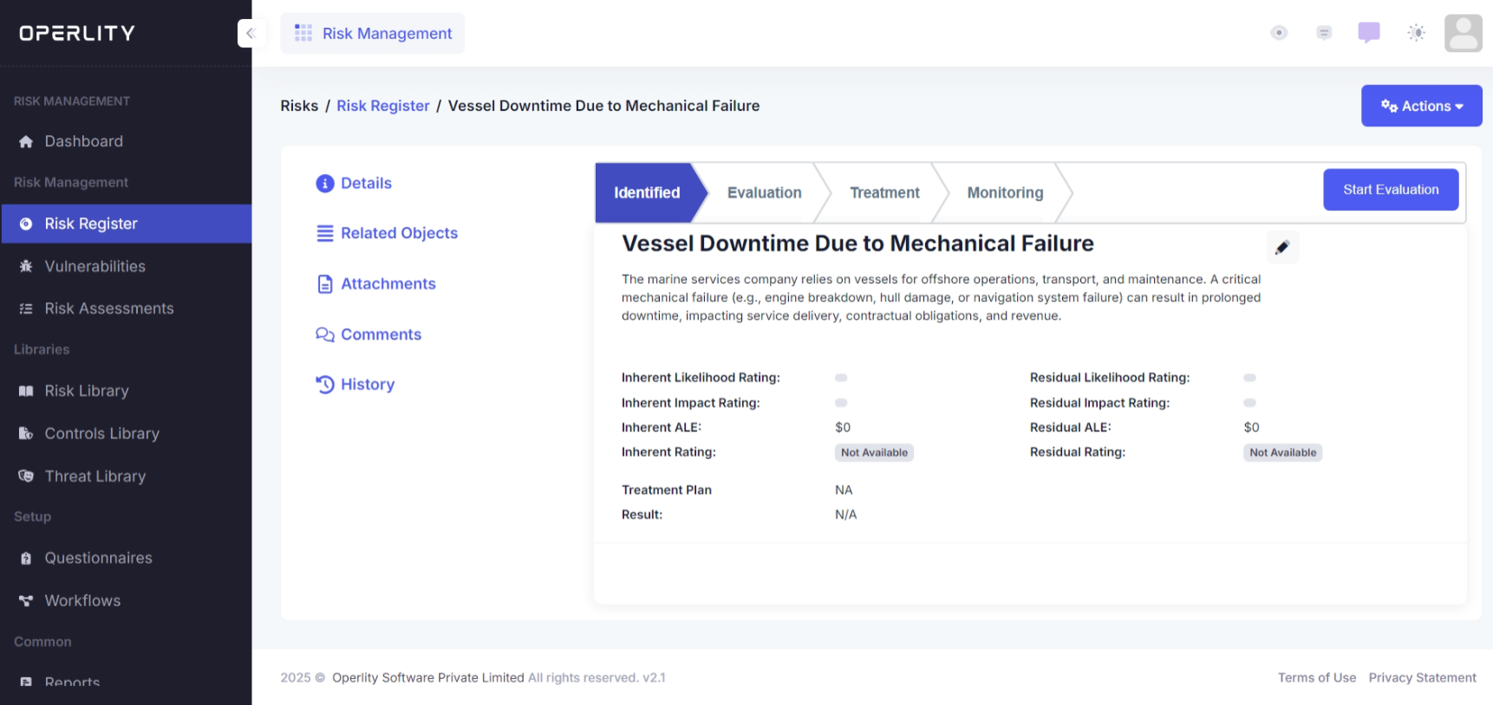1493x705 pixels.
Task: Click the pencil edit icon beside risk title
Action: point(1282,248)
